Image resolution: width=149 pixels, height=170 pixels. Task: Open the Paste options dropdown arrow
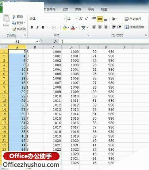point(6,29)
